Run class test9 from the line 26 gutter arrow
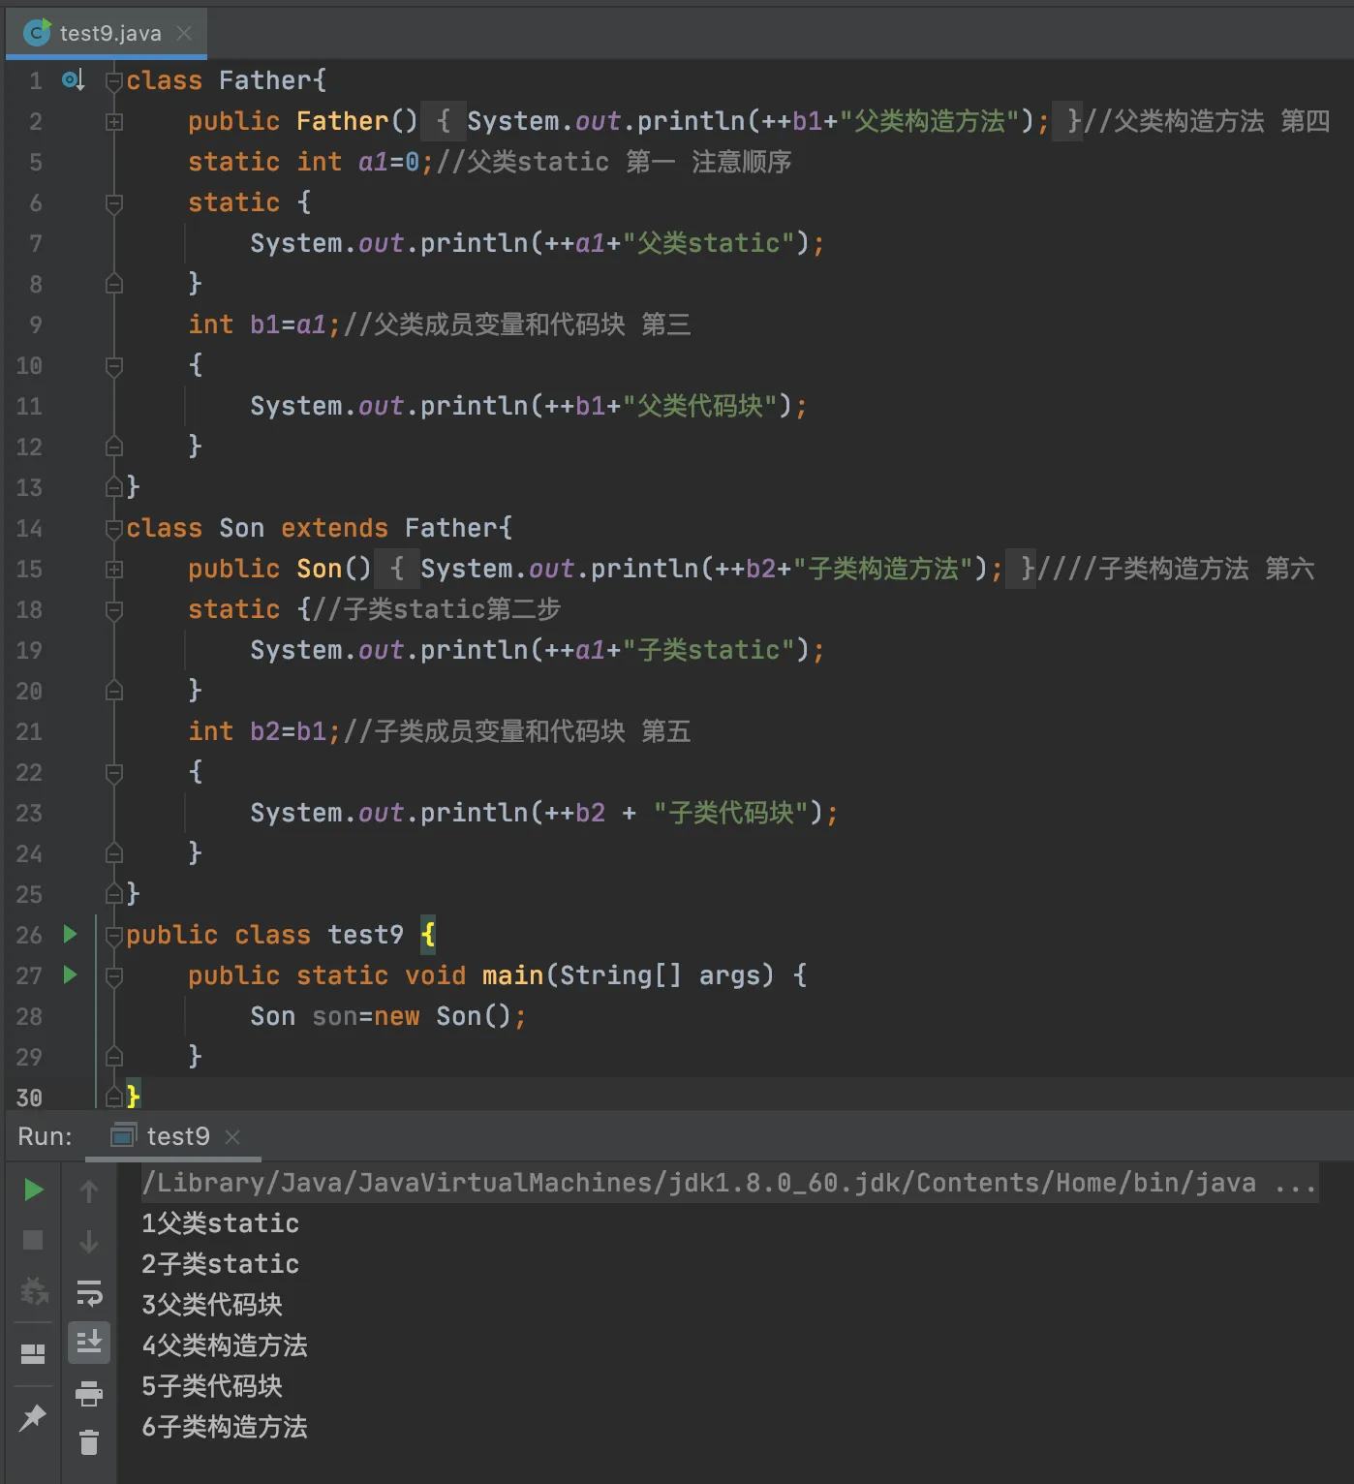This screenshot has width=1354, height=1484. [x=70, y=934]
